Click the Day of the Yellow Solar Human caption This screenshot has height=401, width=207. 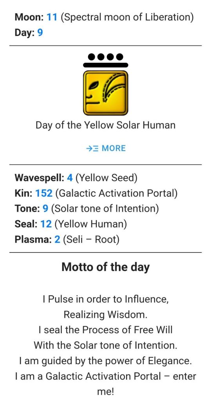point(105,125)
